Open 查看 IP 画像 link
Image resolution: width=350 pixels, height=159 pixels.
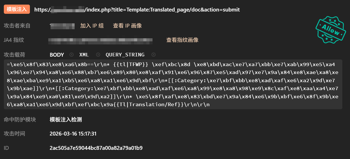coord(127,26)
